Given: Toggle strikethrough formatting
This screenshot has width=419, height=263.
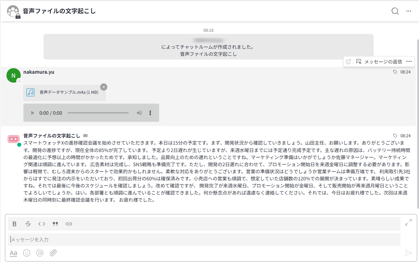Looking at the screenshot, I should click(x=28, y=224).
